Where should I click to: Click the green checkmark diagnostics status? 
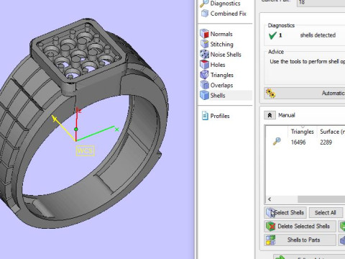tap(272, 35)
